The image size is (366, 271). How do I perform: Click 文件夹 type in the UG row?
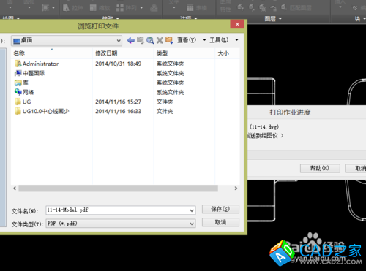165,102
